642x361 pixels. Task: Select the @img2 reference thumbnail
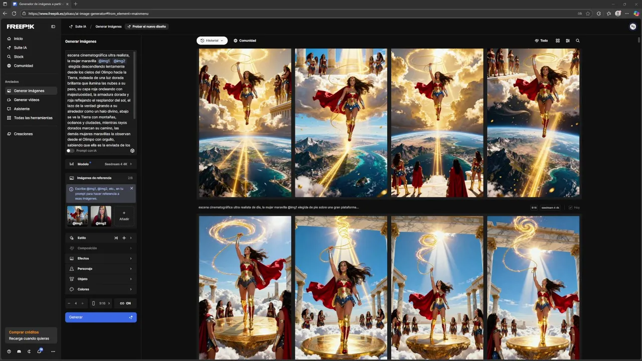click(x=101, y=216)
